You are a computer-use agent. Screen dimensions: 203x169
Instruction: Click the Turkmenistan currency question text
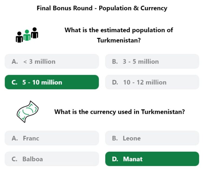(x=119, y=112)
